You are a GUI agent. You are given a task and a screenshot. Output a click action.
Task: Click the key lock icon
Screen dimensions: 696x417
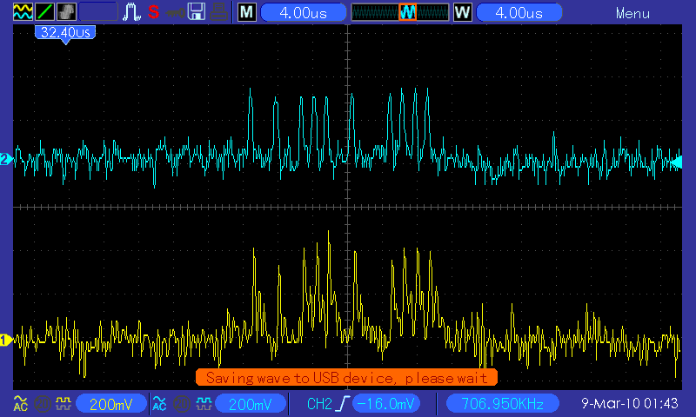[x=175, y=13]
